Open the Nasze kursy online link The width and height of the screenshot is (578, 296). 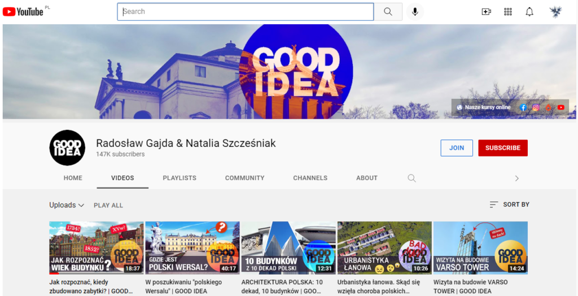coord(488,107)
